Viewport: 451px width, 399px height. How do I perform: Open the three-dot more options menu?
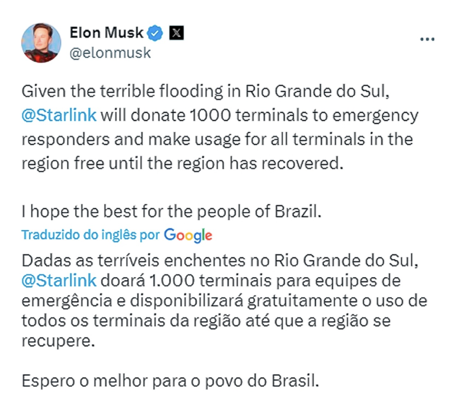pos(427,40)
